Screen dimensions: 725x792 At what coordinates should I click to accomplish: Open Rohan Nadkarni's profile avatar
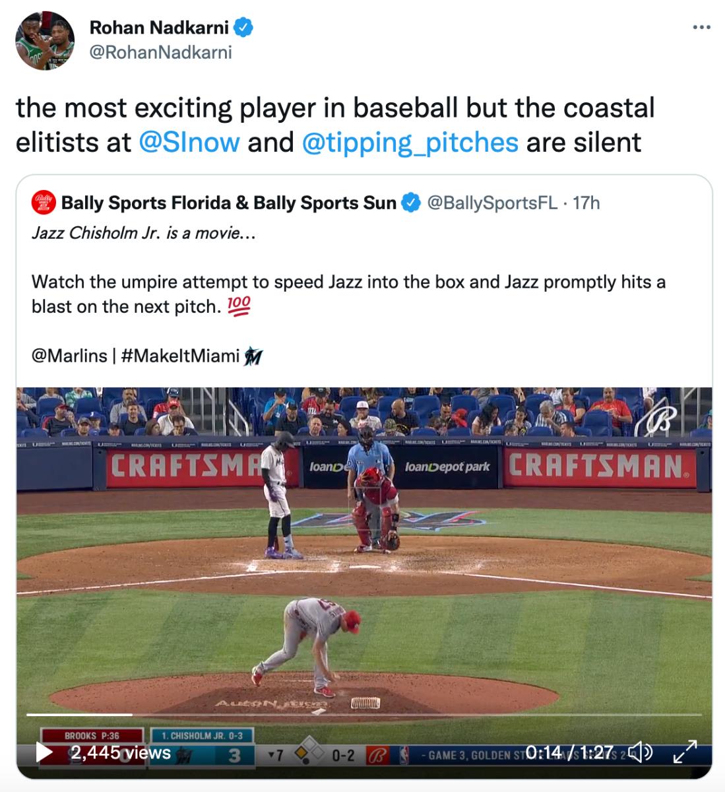point(45,41)
